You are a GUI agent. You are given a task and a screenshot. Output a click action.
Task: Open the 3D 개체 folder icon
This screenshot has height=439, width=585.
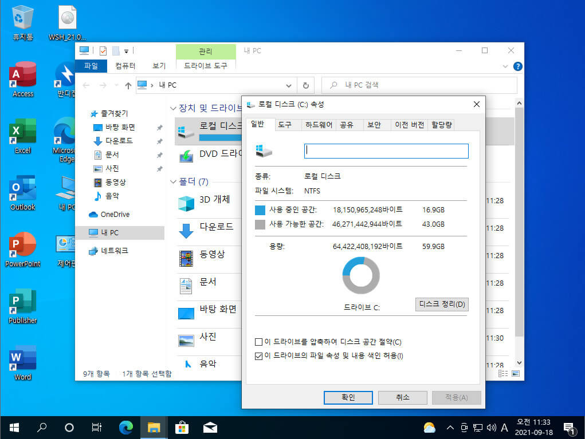186,203
